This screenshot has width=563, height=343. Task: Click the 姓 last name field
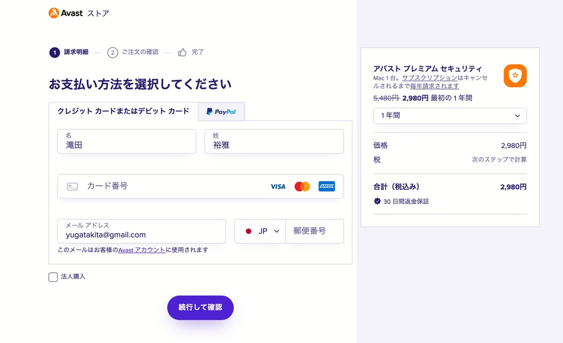click(274, 142)
